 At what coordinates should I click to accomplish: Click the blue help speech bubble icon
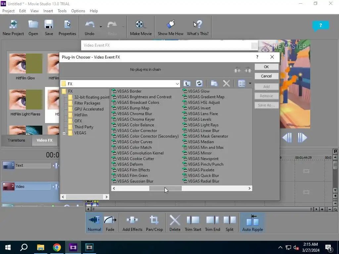[x=320, y=26]
